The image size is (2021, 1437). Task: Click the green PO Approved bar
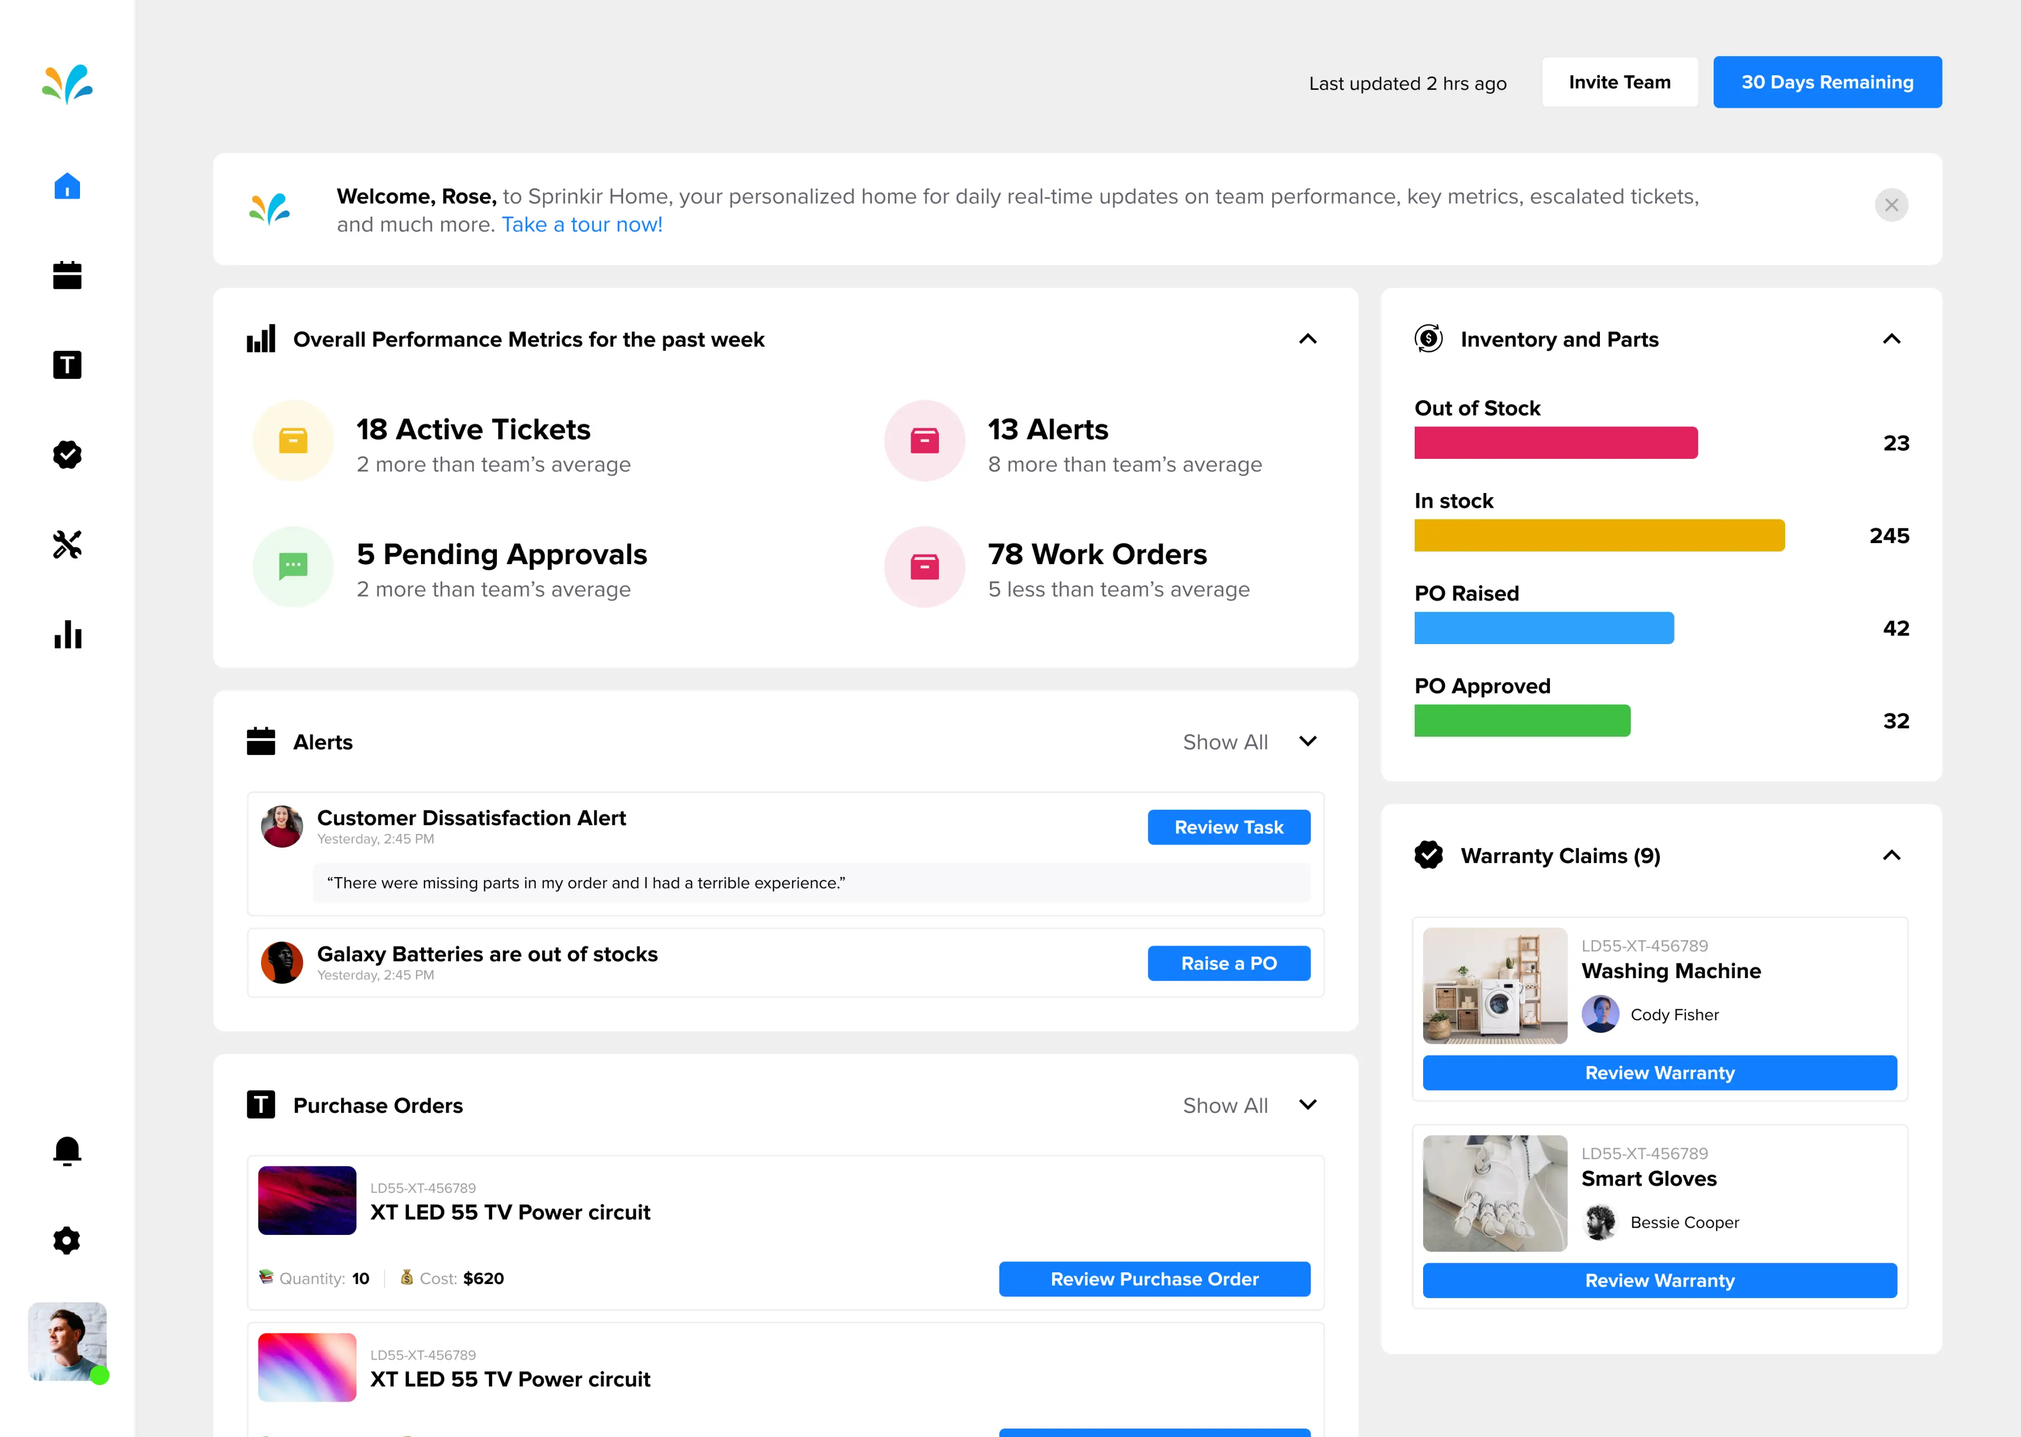tap(1522, 721)
